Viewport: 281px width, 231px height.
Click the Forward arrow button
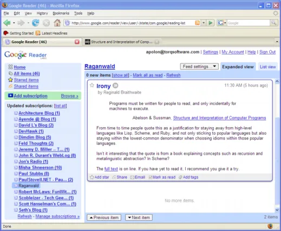[x=21, y=23]
